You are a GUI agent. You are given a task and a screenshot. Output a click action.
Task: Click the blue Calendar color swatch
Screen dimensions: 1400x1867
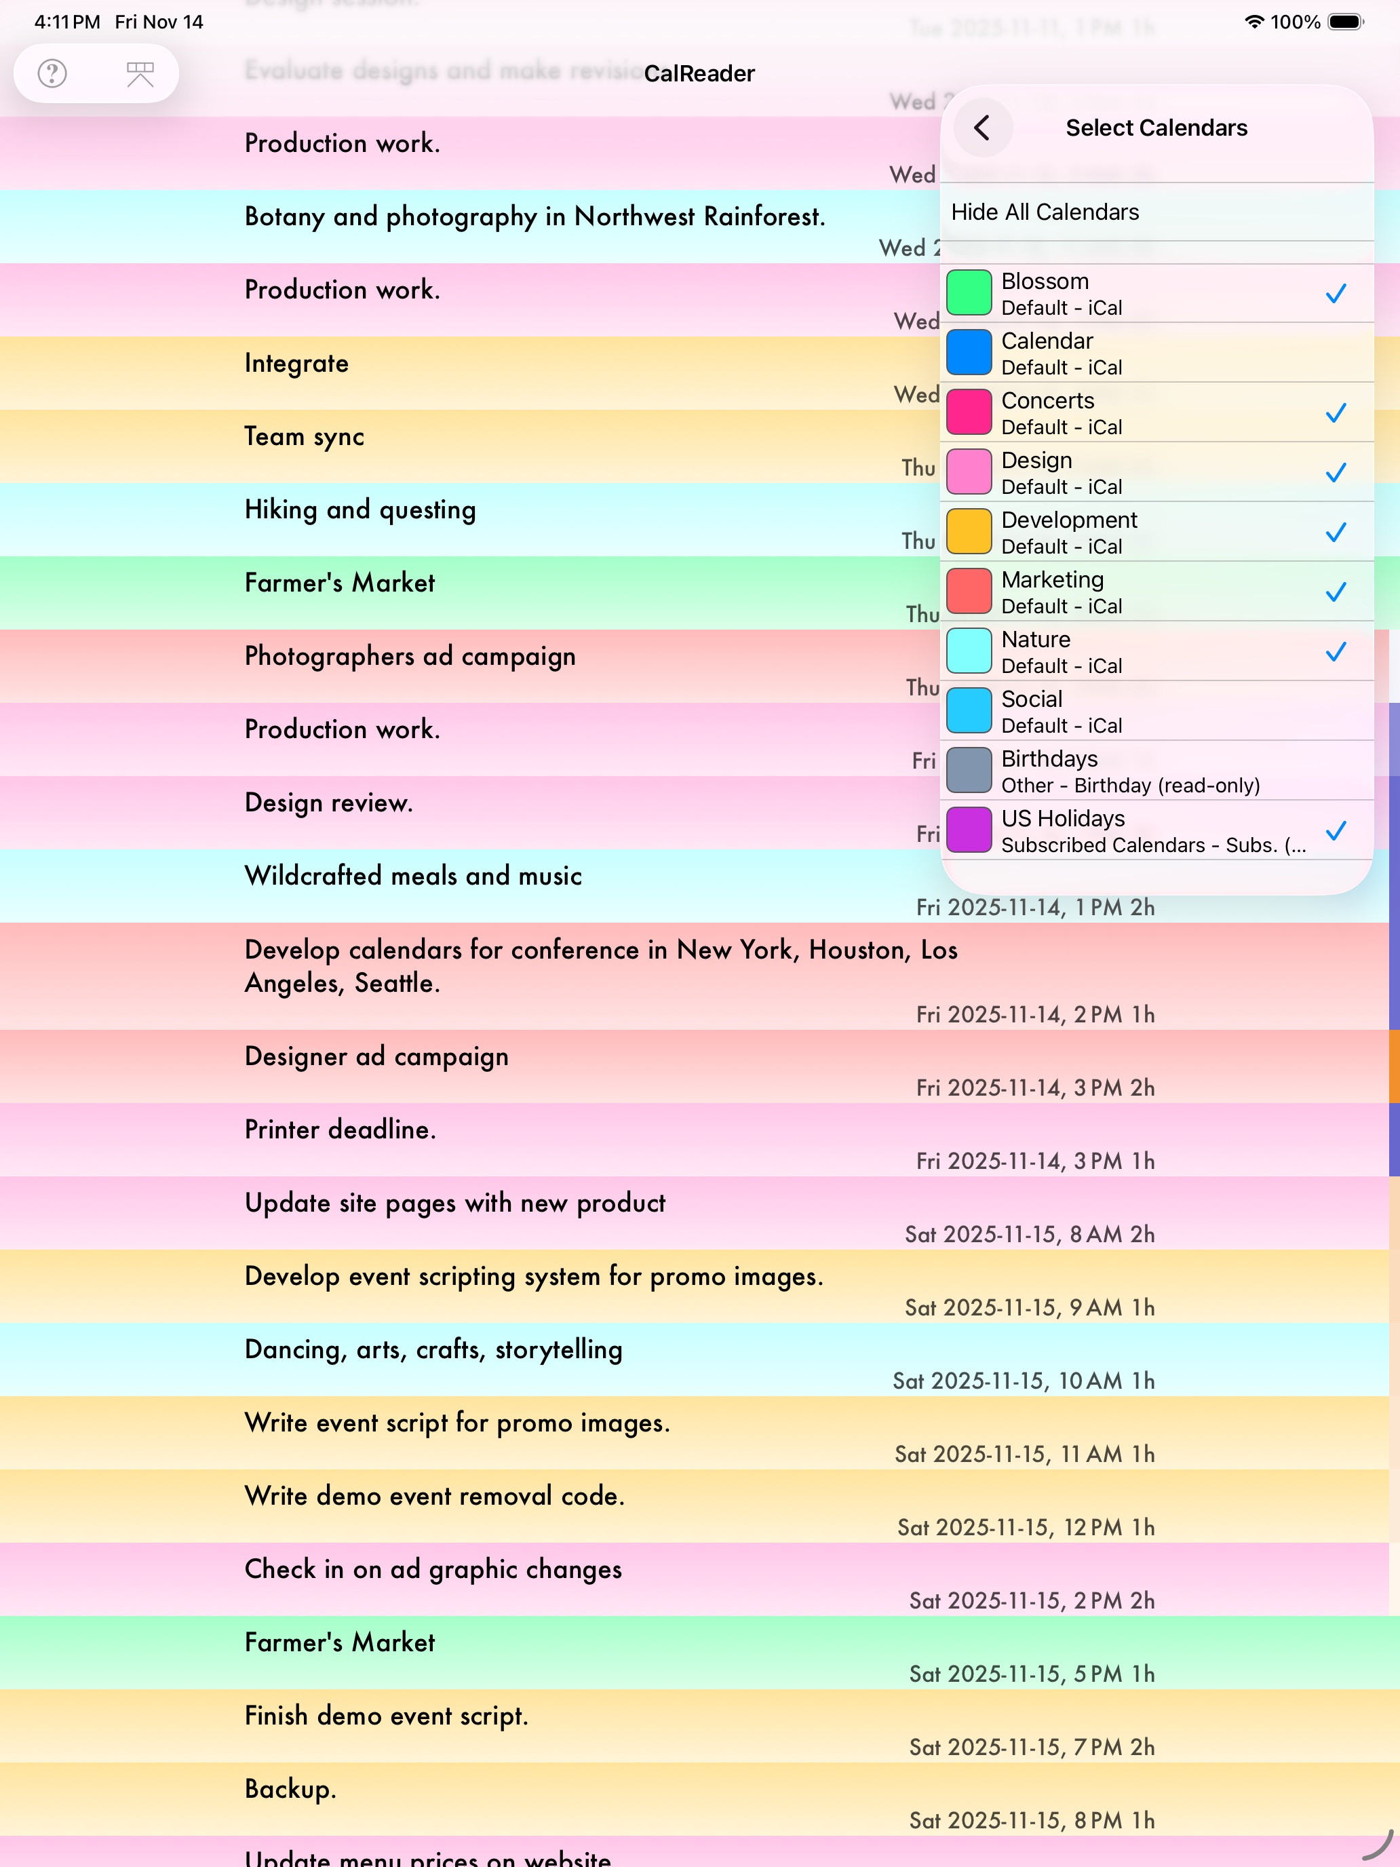click(969, 353)
